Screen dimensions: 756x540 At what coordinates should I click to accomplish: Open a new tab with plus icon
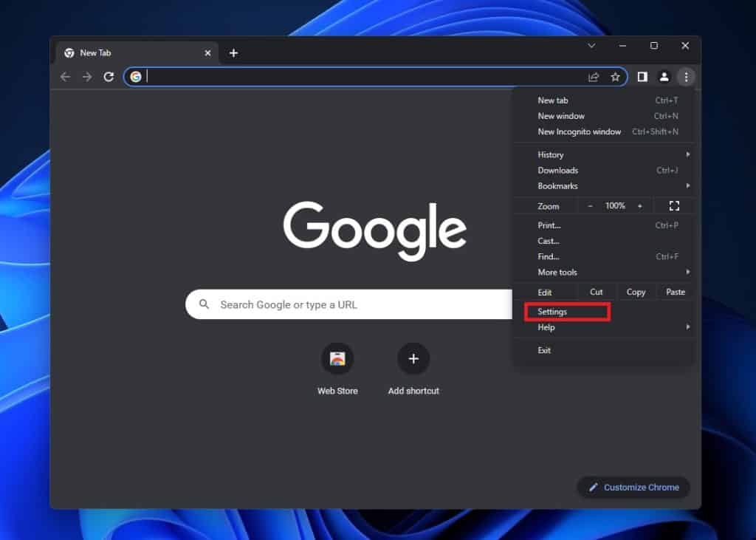click(x=233, y=53)
